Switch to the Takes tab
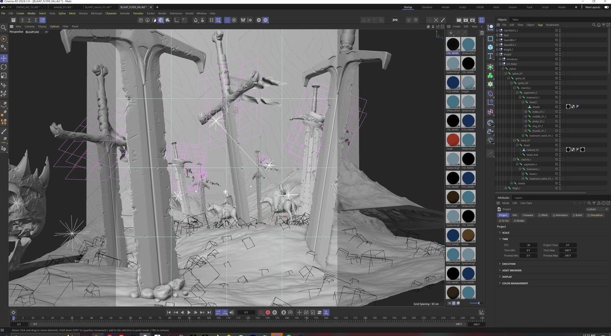 pos(515,19)
